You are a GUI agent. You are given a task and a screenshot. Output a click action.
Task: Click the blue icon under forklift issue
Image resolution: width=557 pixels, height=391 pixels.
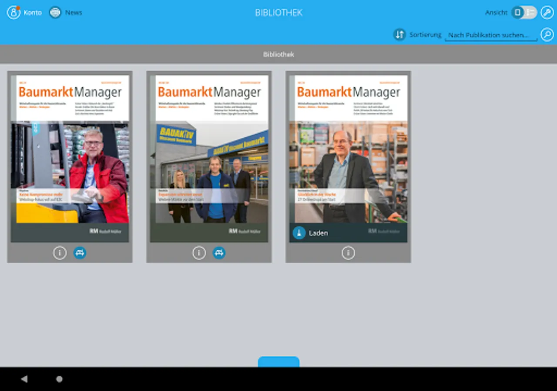coord(80,253)
